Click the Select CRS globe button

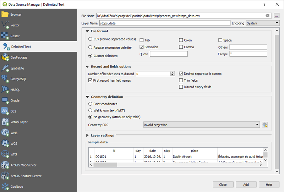(264, 125)
